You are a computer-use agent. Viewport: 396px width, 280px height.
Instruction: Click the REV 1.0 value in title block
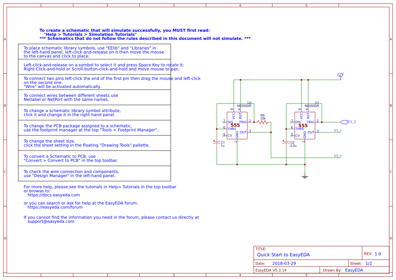coord(378,254)
